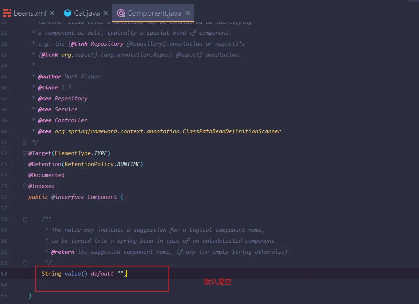Click the @Indexed annotation text
The image size is (419, 304).
(42, 186)
